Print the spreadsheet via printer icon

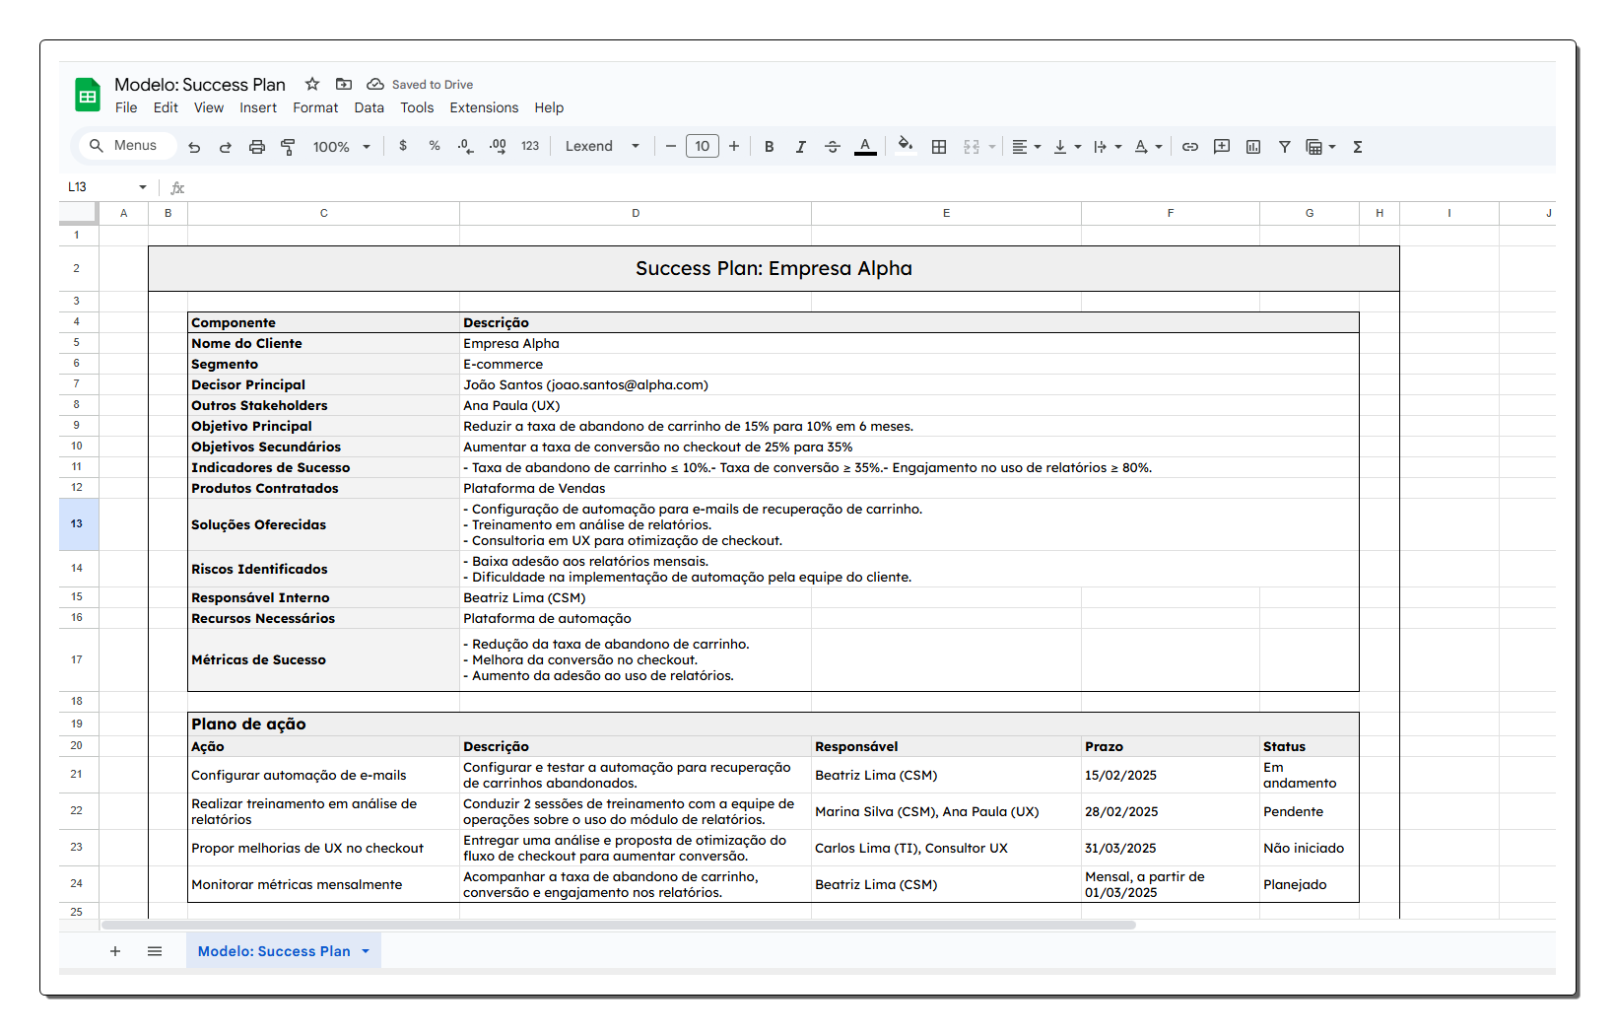point(257,147)
